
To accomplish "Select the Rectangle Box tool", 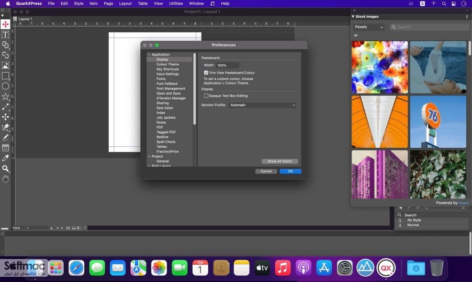I will click(5, 76).
